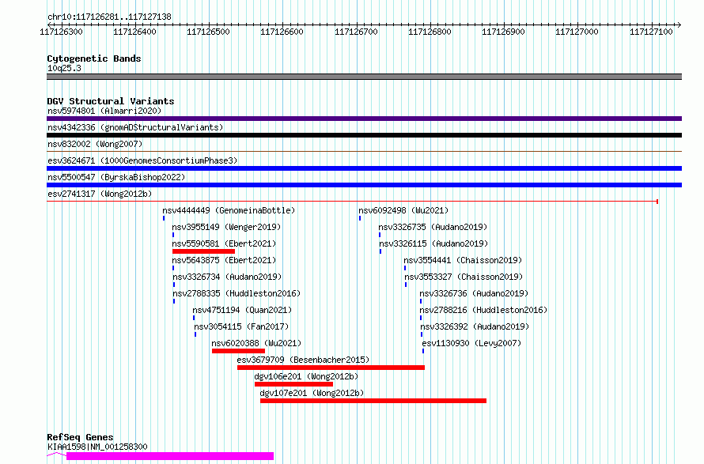The width and height of the screenshot is (704, 464).
Task: Open dgv107e201 (Wong2012b) label
Action: pyautogui.click(x=312, y=393)
